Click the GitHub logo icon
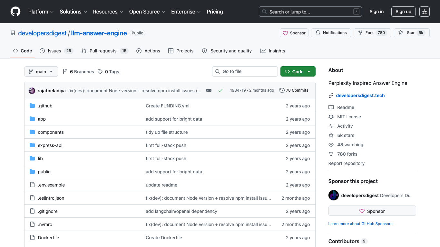This screenshot has height=247, width=440. pos(15,12)
